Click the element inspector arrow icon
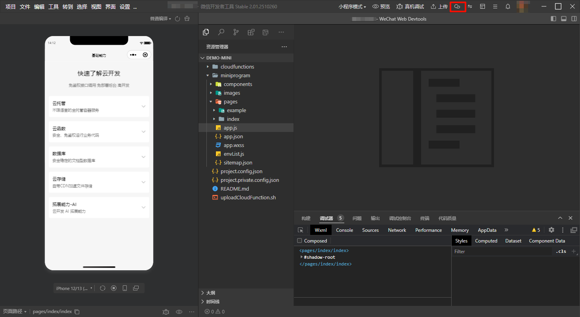The width and height of the screenshot is (580, 317). 301,230
